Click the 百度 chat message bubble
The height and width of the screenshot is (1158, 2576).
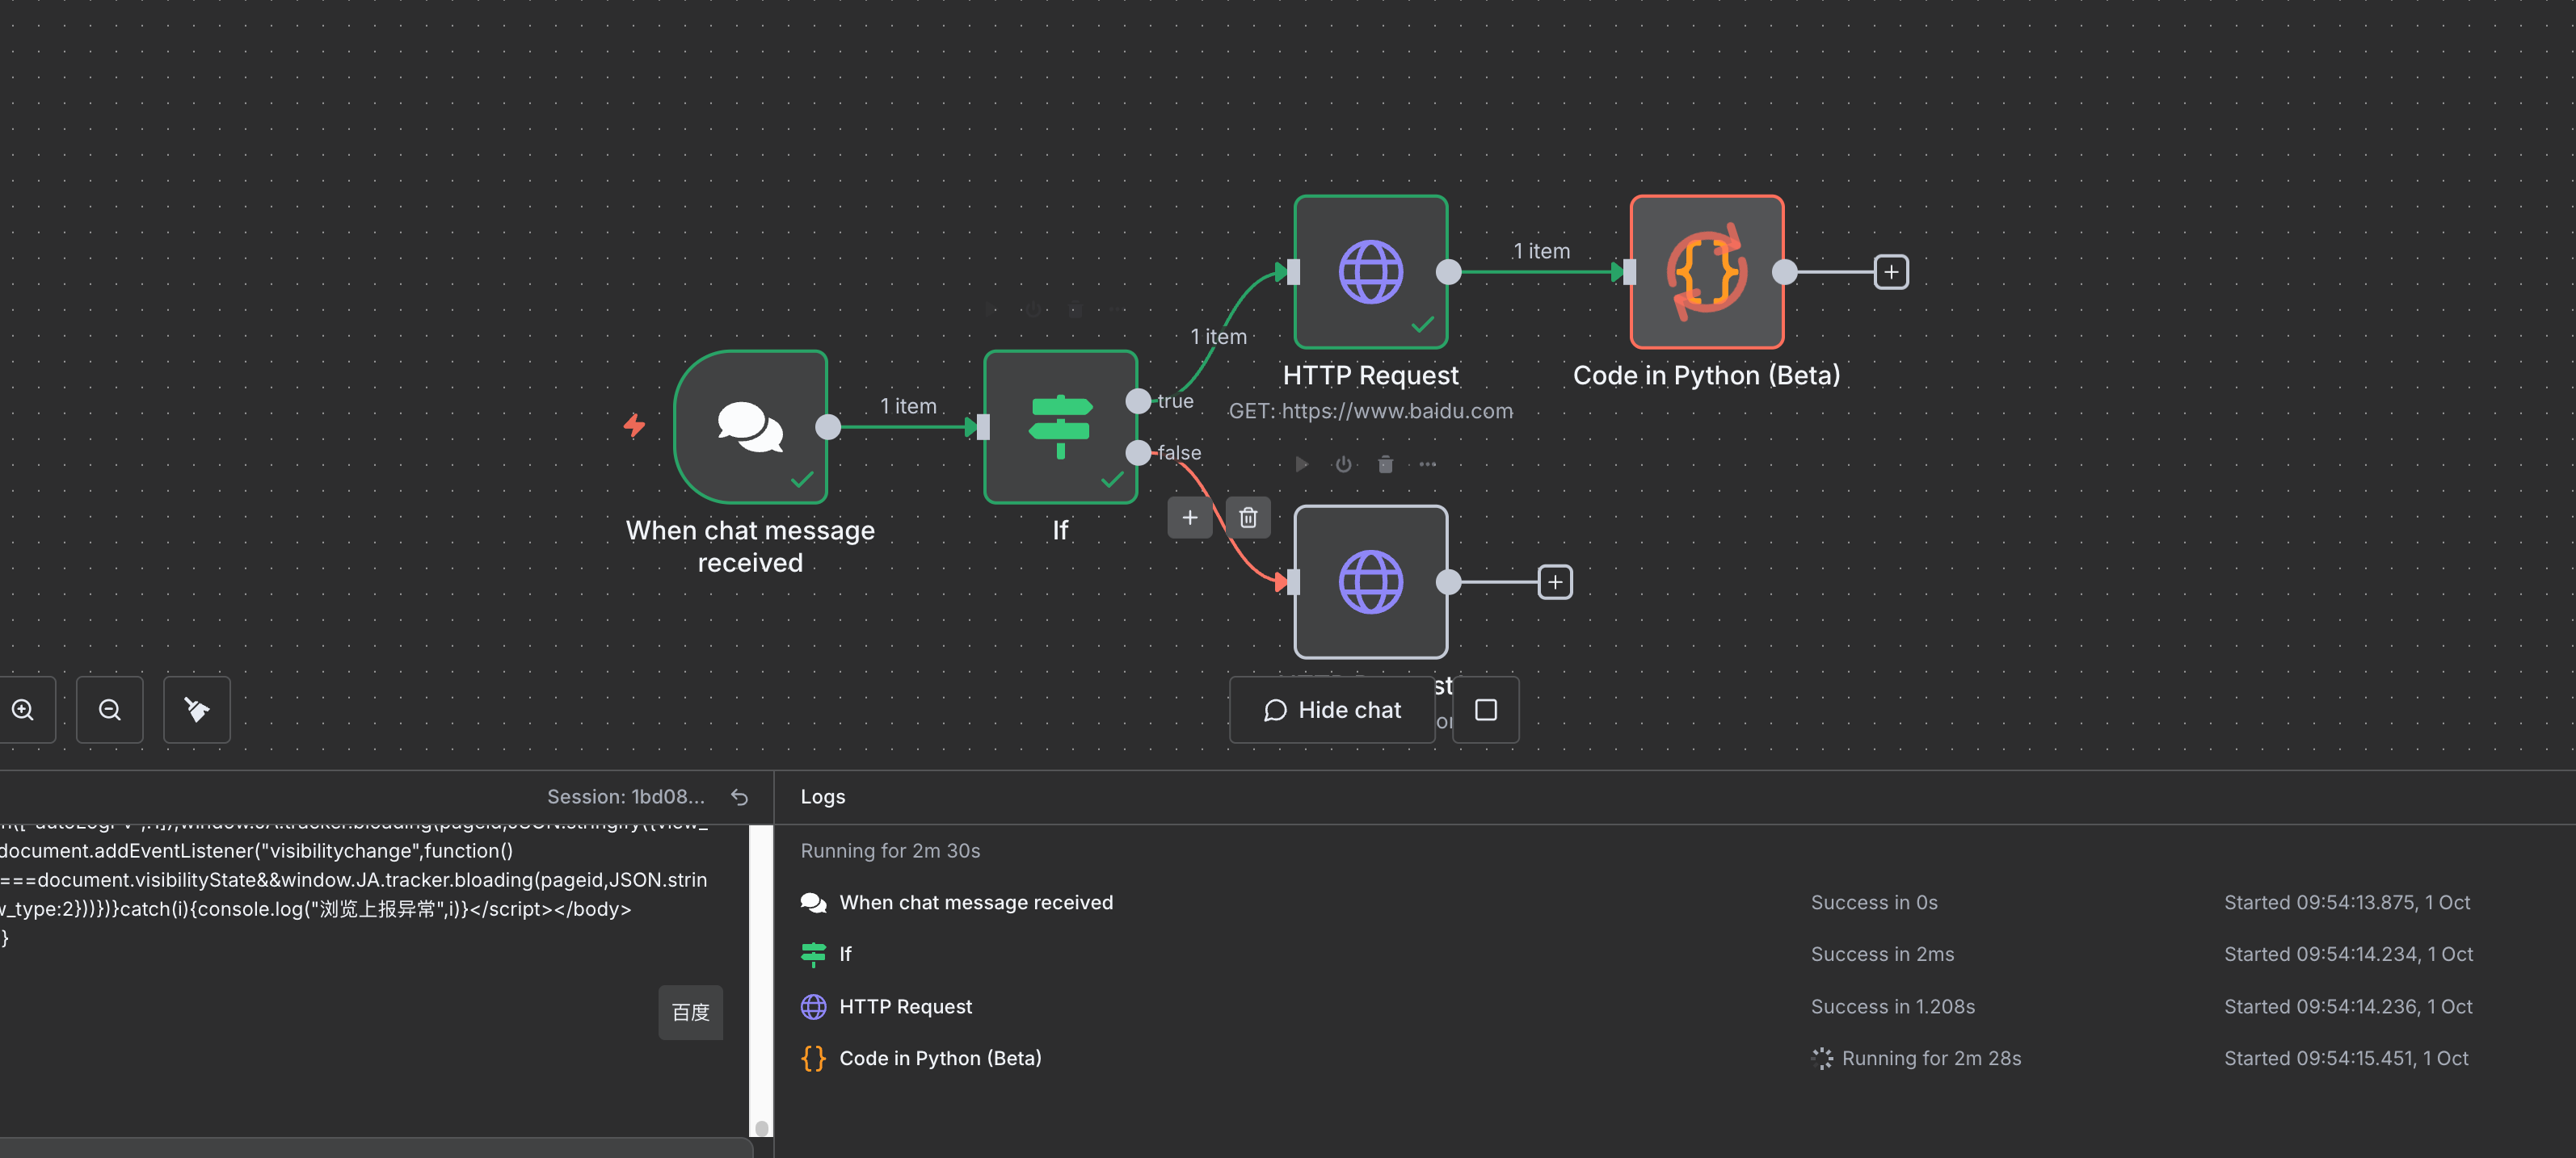690,1012
